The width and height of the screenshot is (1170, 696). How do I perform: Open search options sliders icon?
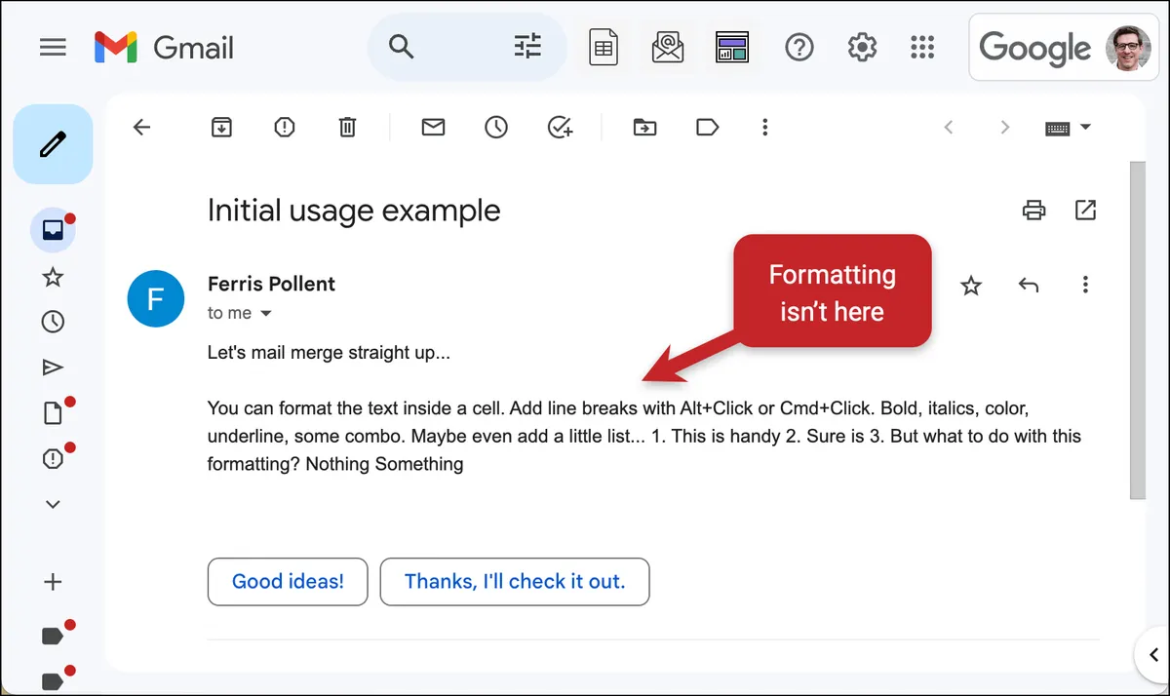pyautogui.click(x=527, y=47)
